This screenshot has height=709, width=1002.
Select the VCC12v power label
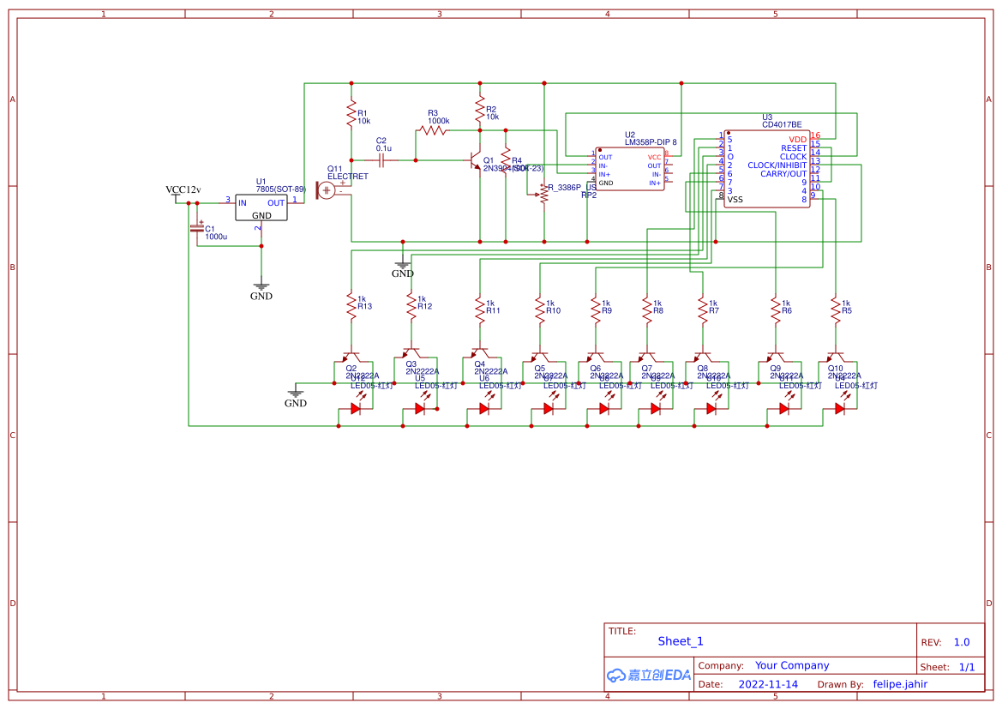click(x=183, y=189)
